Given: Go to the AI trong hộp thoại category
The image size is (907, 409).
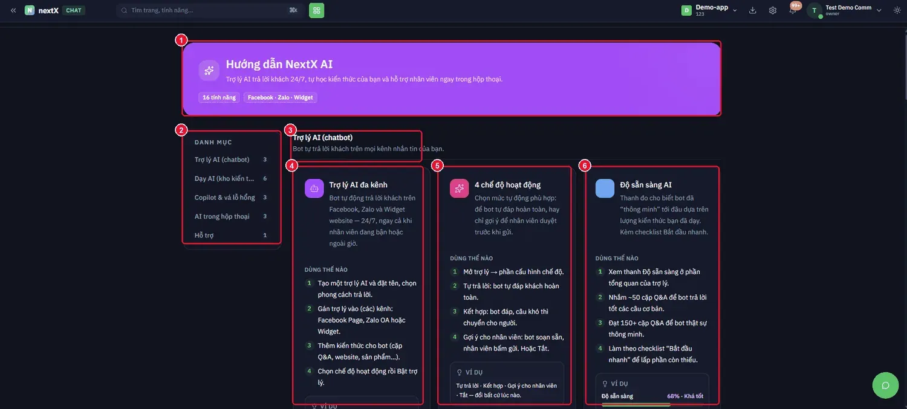Looking at the screenshot, I should (x=231, y=216).
